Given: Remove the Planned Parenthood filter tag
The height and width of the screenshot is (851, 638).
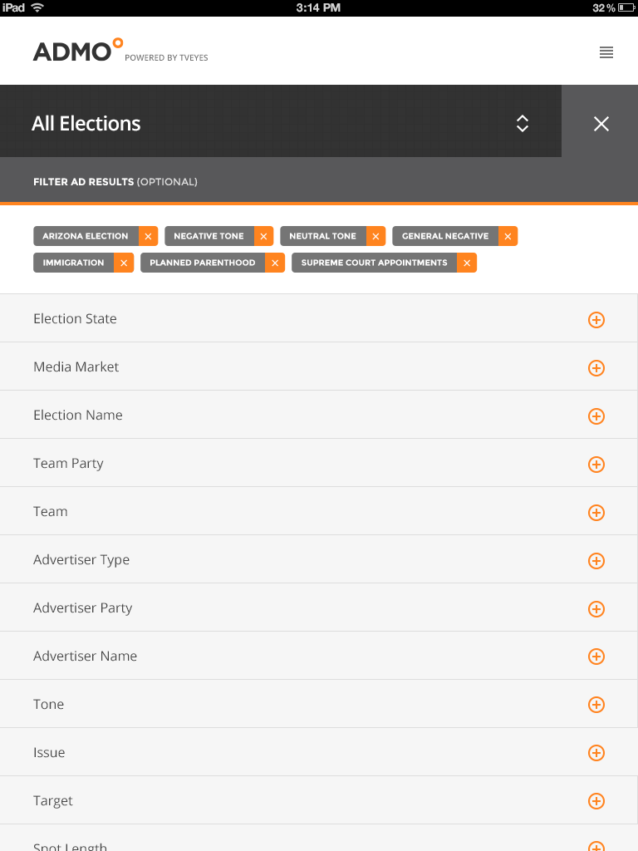Looking at the screenshot, I should (x=275, y=263).
